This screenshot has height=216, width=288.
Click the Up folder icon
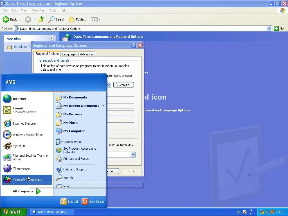click(41, 19)
